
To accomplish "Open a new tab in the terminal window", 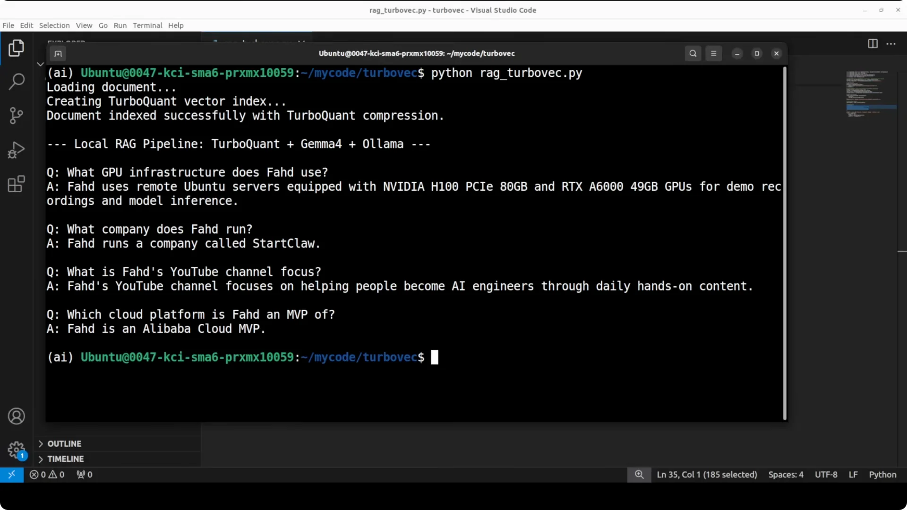I will 58,53.
